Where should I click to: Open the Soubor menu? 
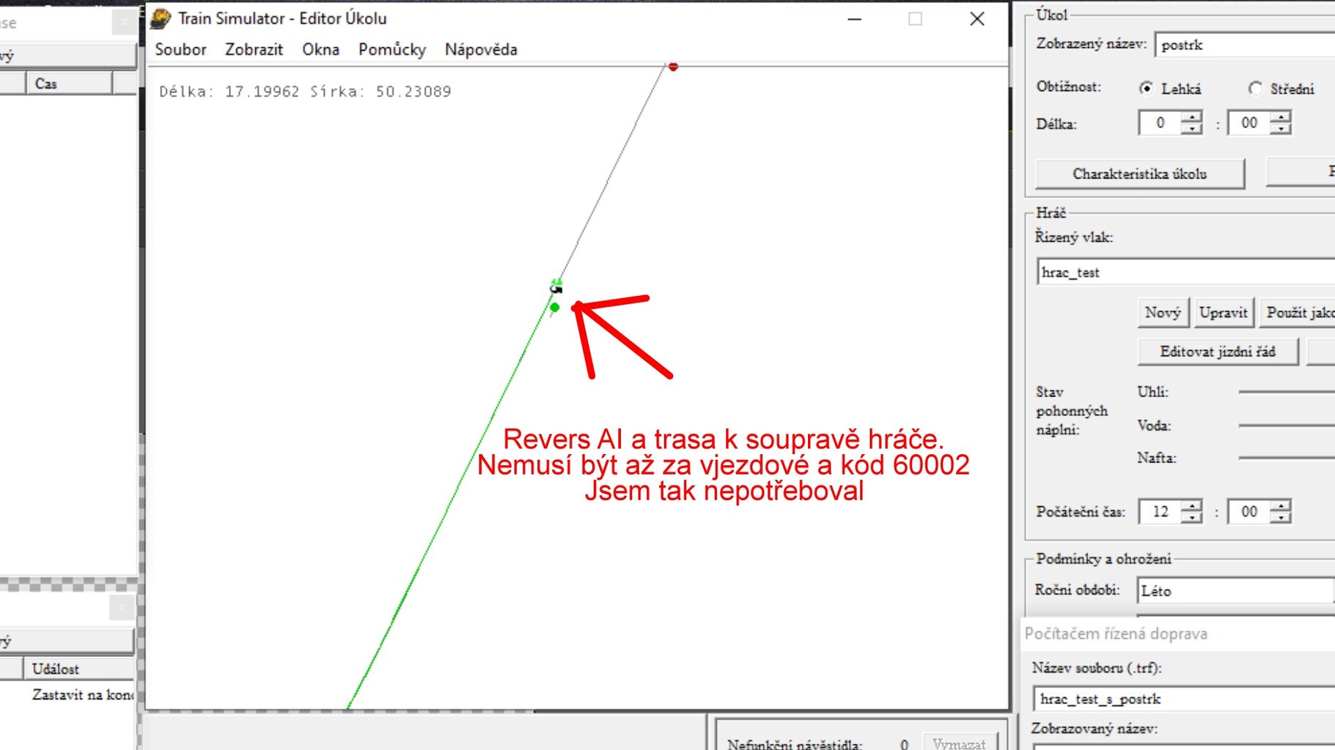click(x=180, y=50)
